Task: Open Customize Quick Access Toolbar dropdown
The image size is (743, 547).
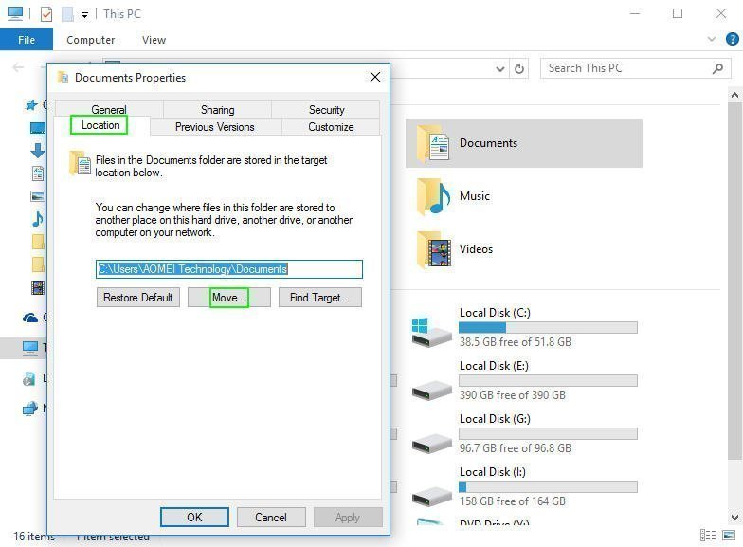Action: tap(84, 15)
